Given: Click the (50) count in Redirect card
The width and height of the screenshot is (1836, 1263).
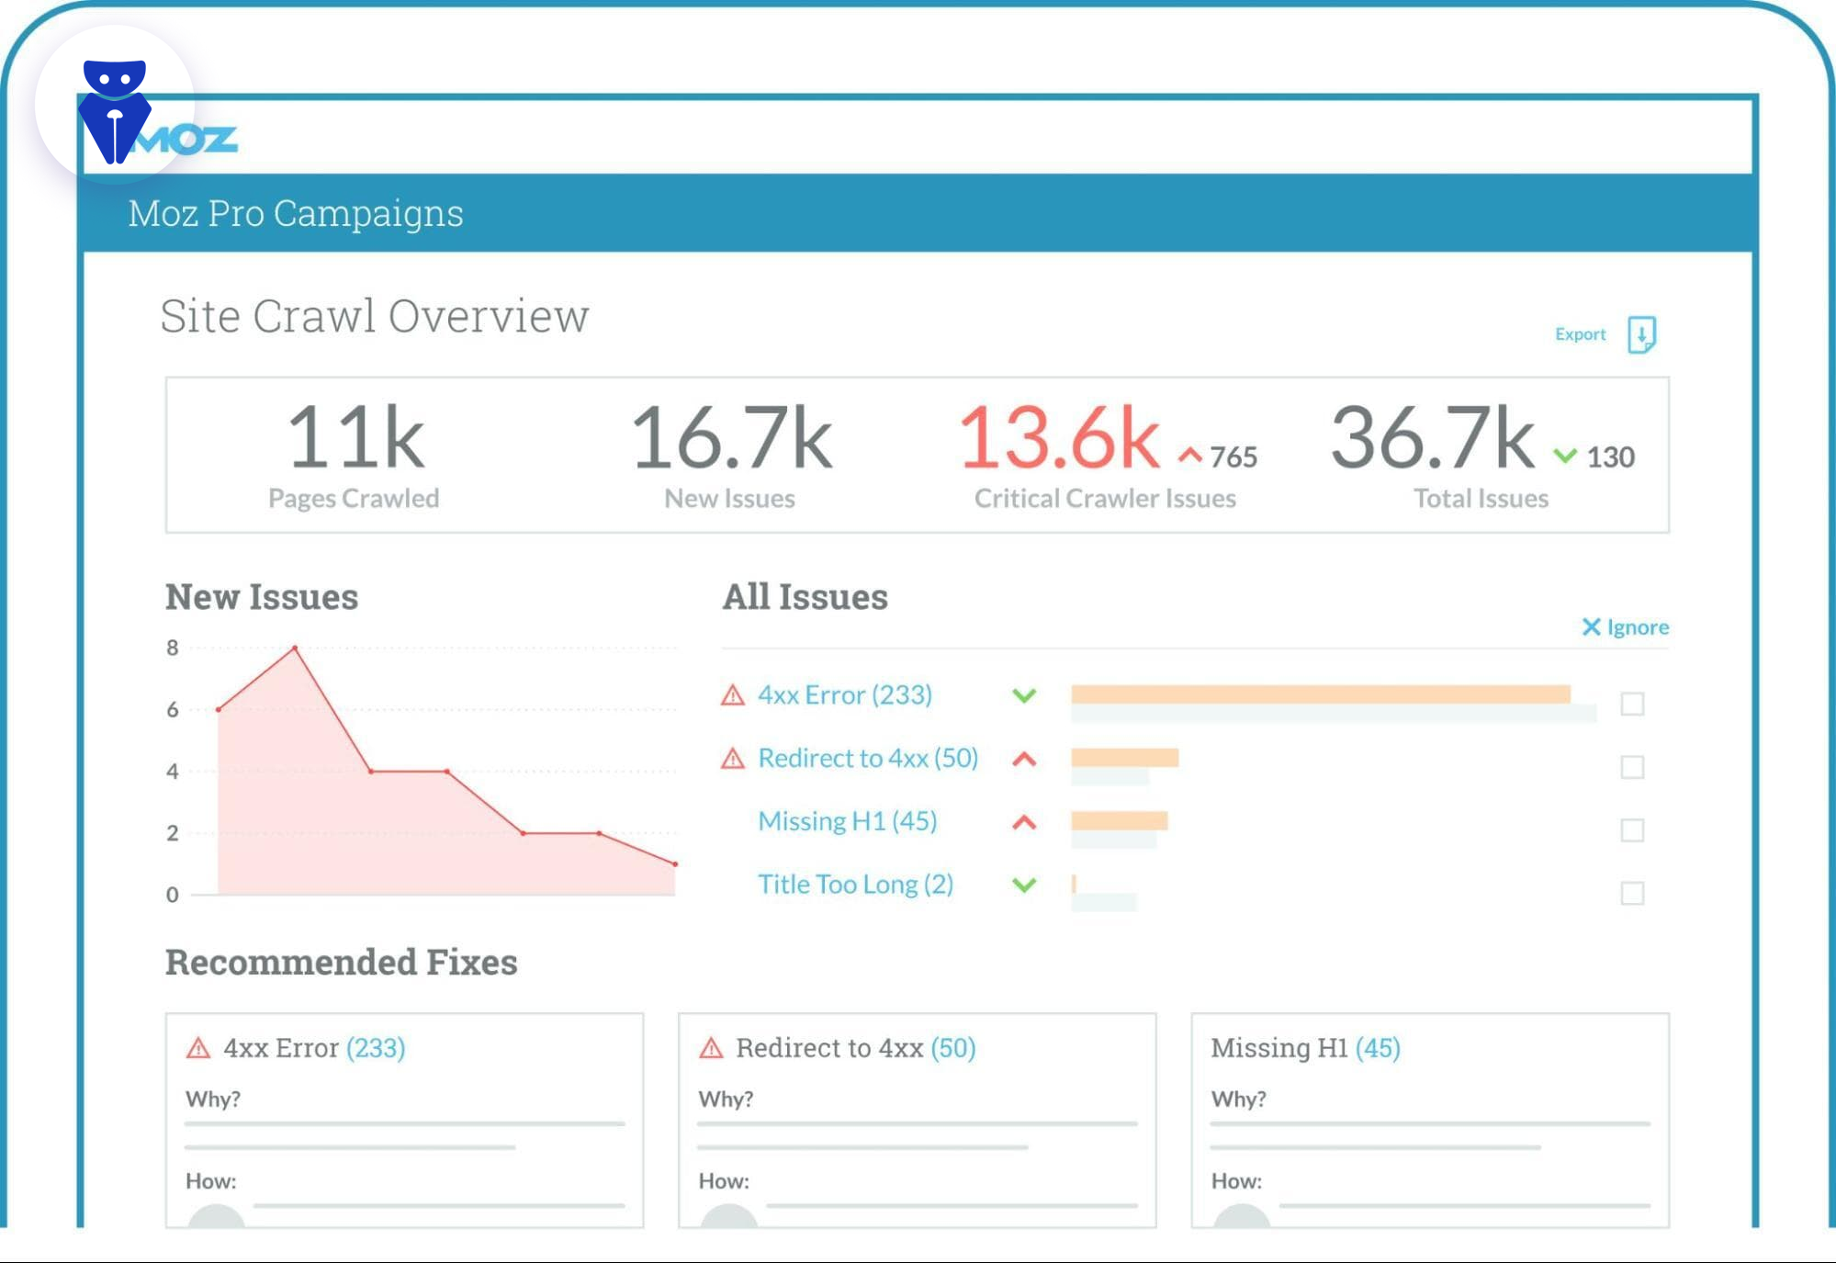Looking at the screenshot, I should point(953,1048).
